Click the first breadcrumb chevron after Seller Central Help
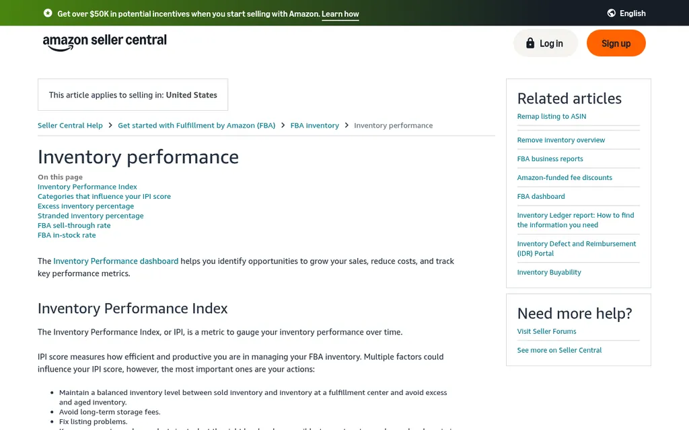Screen dimensions: 689x430 point(110,126)
